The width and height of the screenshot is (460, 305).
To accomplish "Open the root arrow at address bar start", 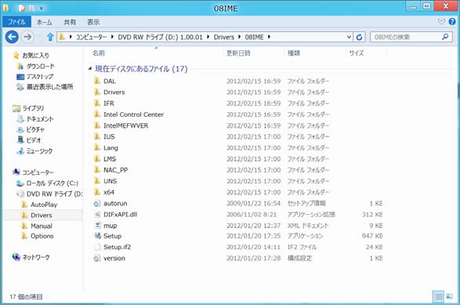I will tap(71, 37).
